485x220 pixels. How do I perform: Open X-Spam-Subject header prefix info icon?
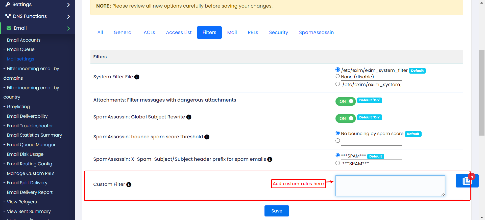(x=270, y=159)
